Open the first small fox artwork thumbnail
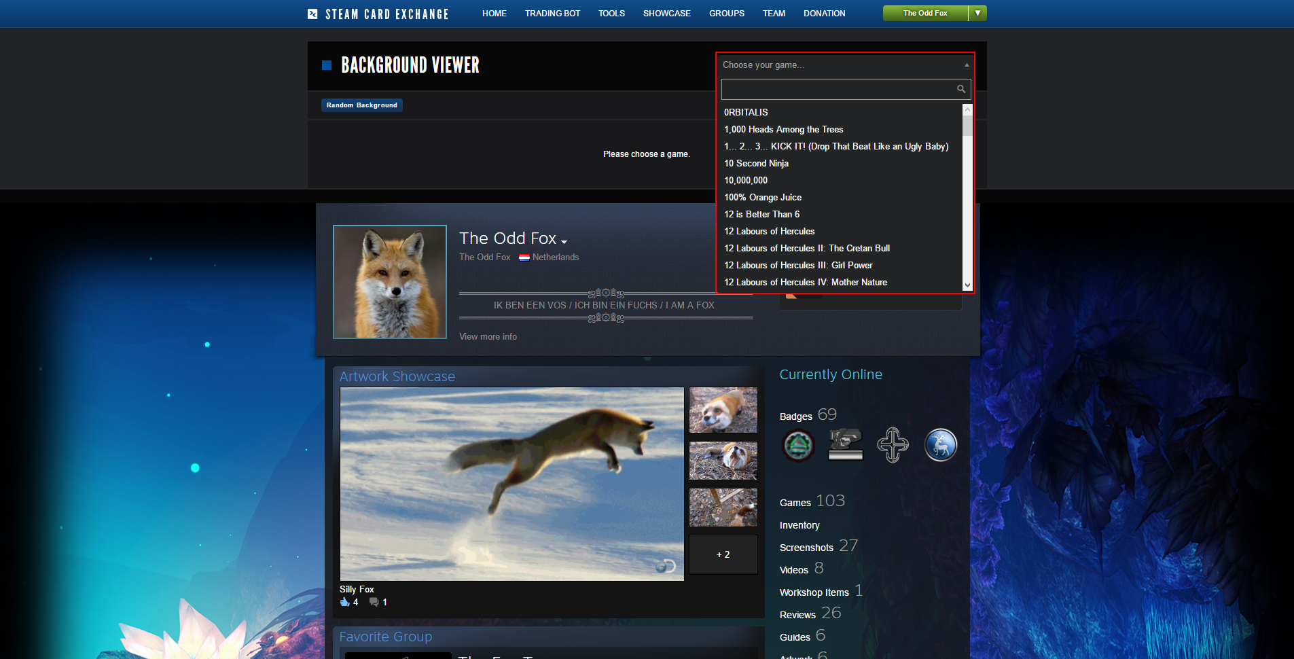The height and width of the screenshot is (659, 1294). (x=723, y=410)
